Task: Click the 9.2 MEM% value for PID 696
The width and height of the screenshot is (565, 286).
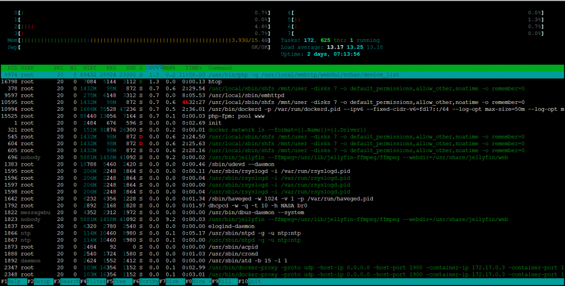Action: (171, 157)
